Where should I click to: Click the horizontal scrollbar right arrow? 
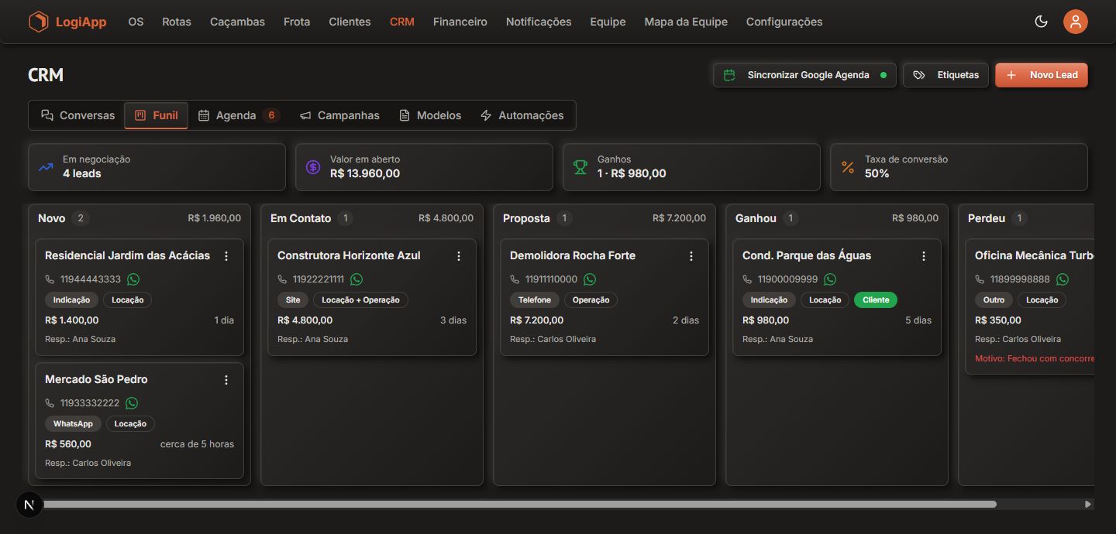click(x=1088, y=504)
